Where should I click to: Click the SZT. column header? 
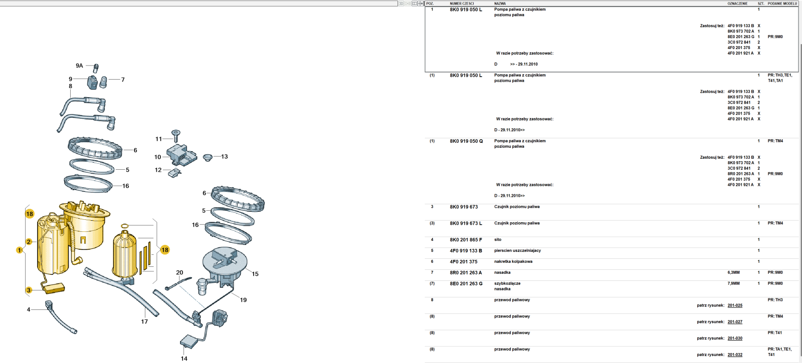coord(761,4)
